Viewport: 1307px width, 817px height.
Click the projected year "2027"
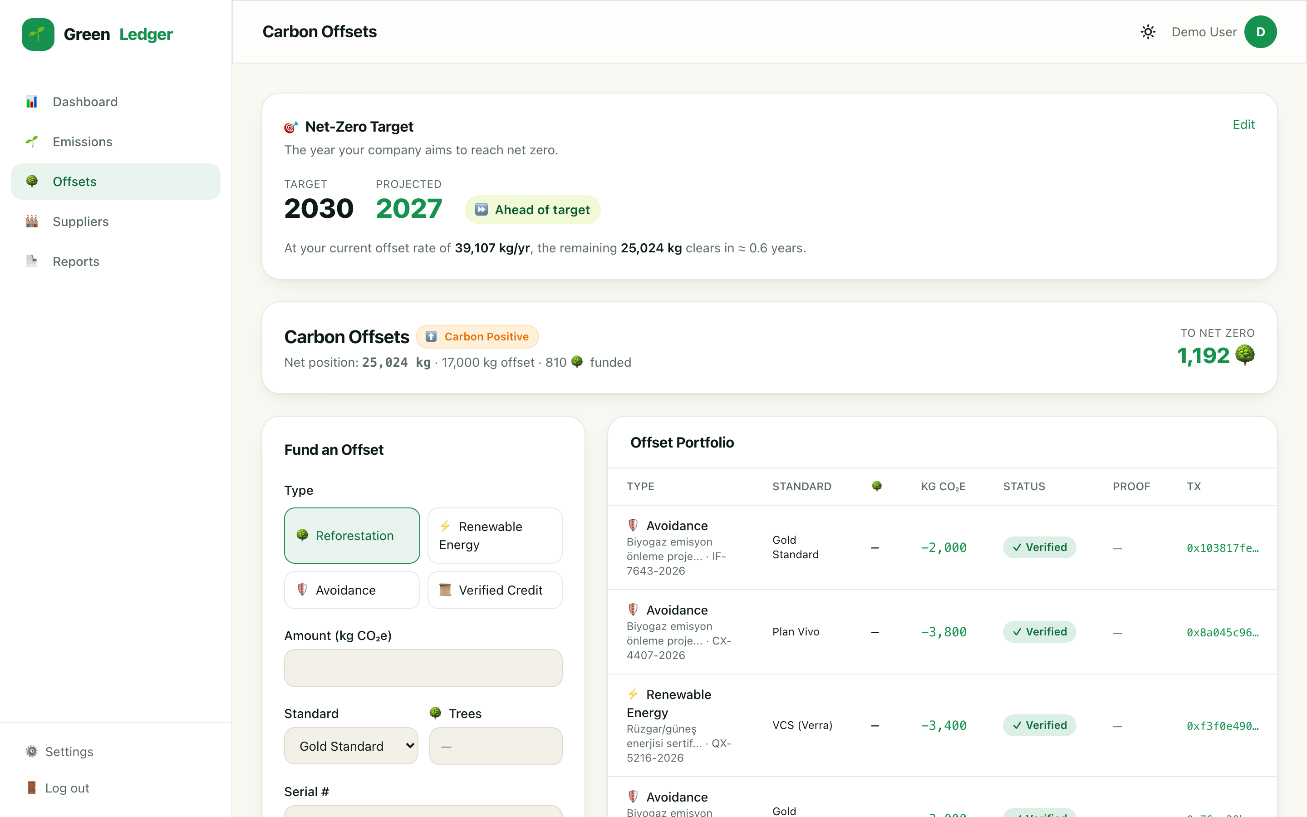[x=409, y=209]
